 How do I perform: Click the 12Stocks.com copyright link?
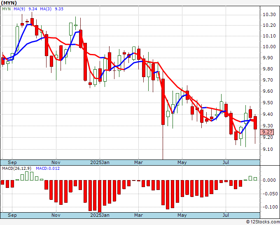(x=263, y=222)
